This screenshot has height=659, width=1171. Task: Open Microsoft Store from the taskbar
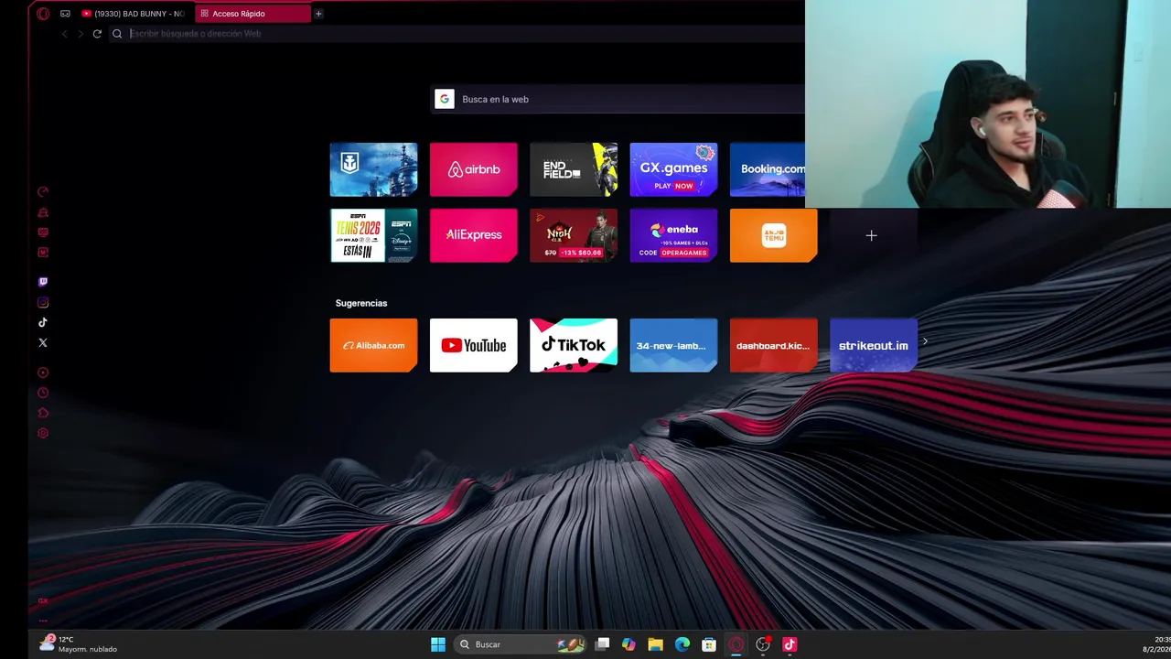point(709,644)
